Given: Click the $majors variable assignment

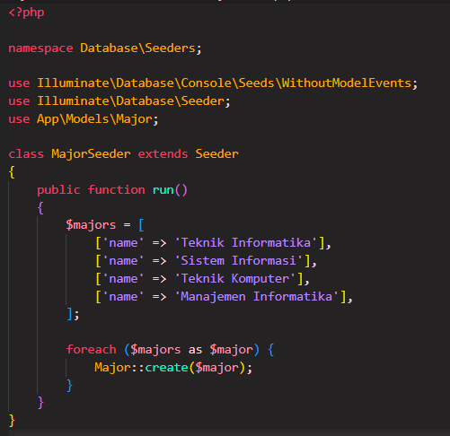Looking at the screenshot, I should tap(91, 225).
